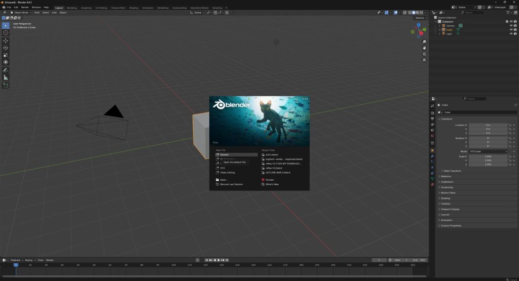
Task: Select the Move tool in the viewport toolbar
Action: (x=6, y=41)
